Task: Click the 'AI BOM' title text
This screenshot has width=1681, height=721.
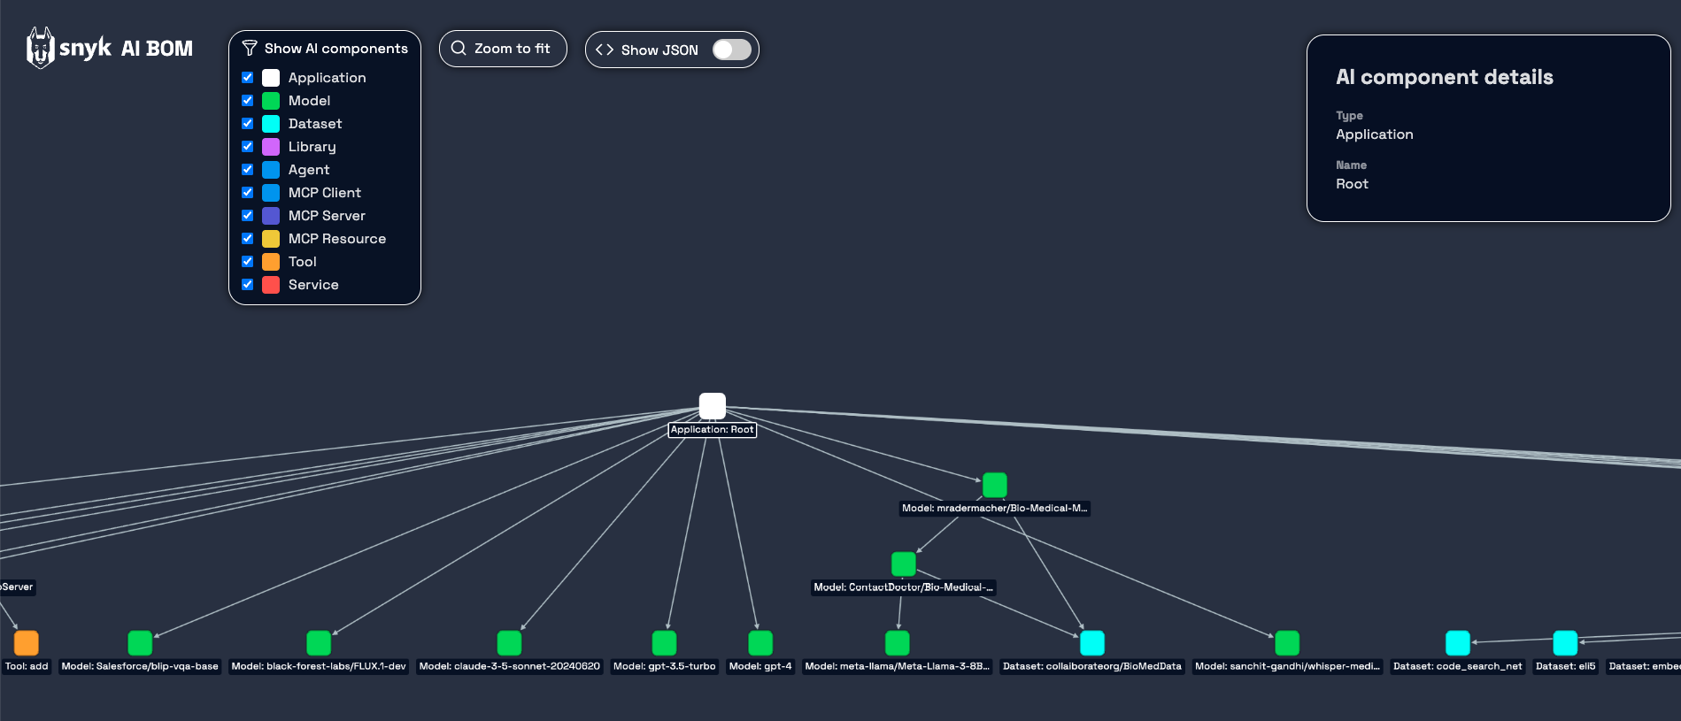Action: 157,49
